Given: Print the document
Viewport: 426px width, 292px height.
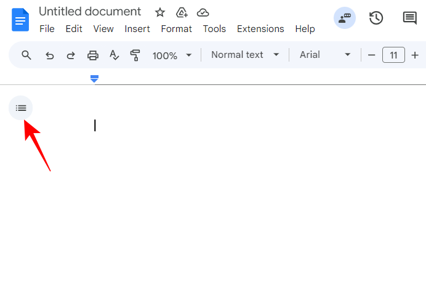Looking at the screenshot, I should [x=93, y=55].
